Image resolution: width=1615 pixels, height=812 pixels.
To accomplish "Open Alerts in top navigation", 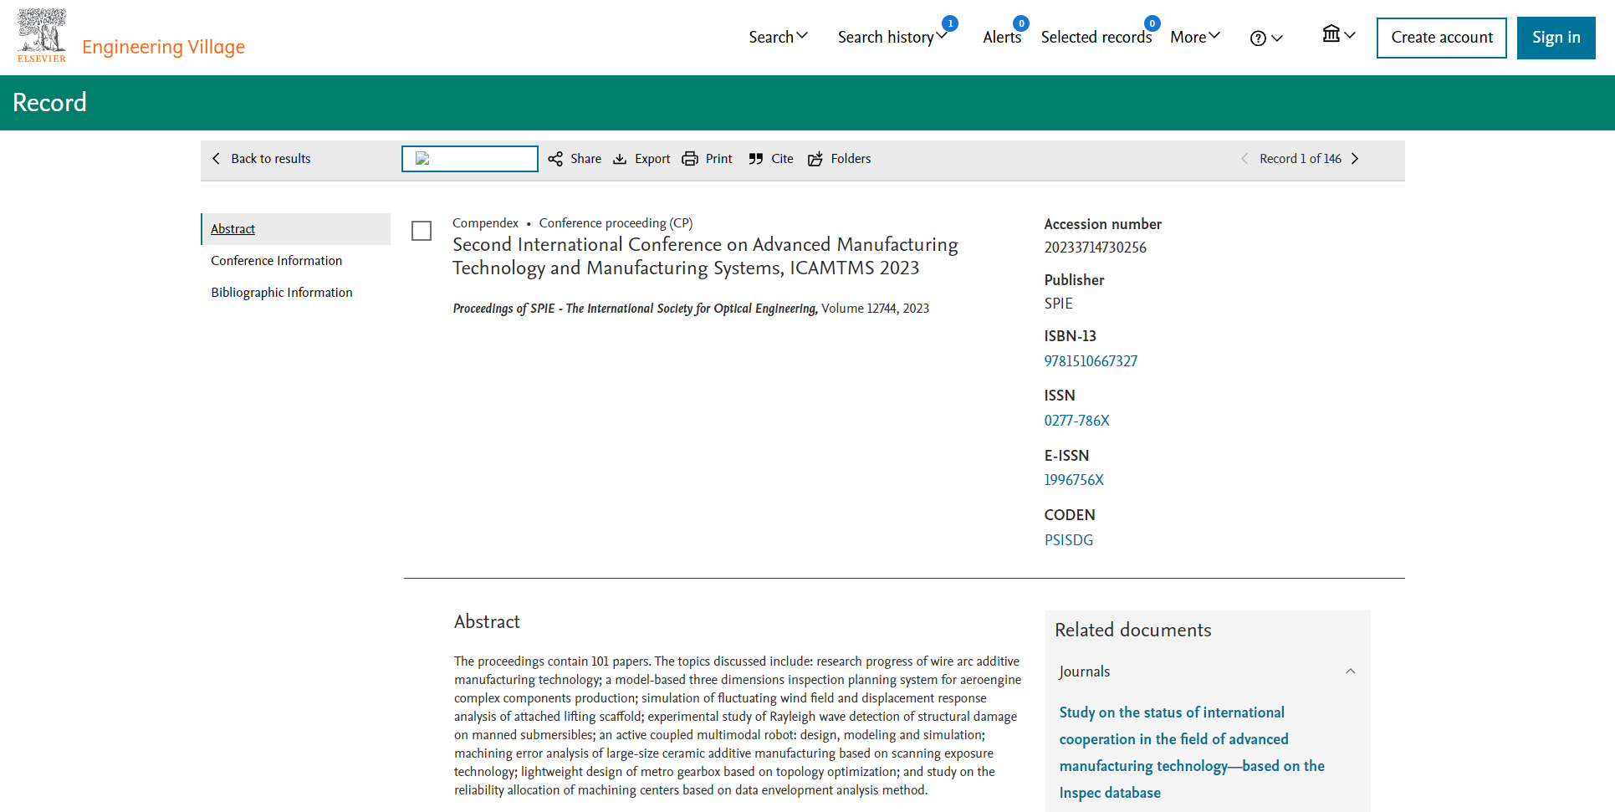I will (1002, 37).
